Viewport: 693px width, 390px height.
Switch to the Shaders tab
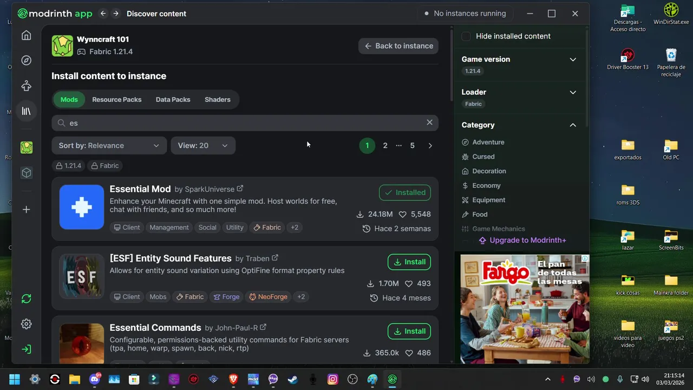[218, 100]
